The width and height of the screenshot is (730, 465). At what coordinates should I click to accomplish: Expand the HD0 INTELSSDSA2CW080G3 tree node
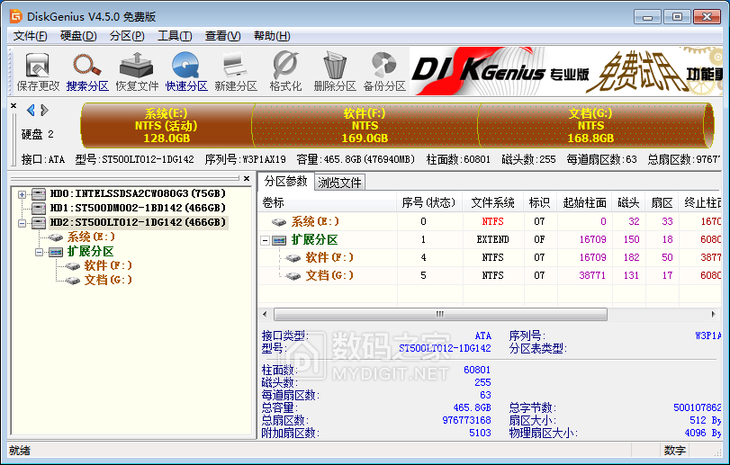tap(22, 194)
